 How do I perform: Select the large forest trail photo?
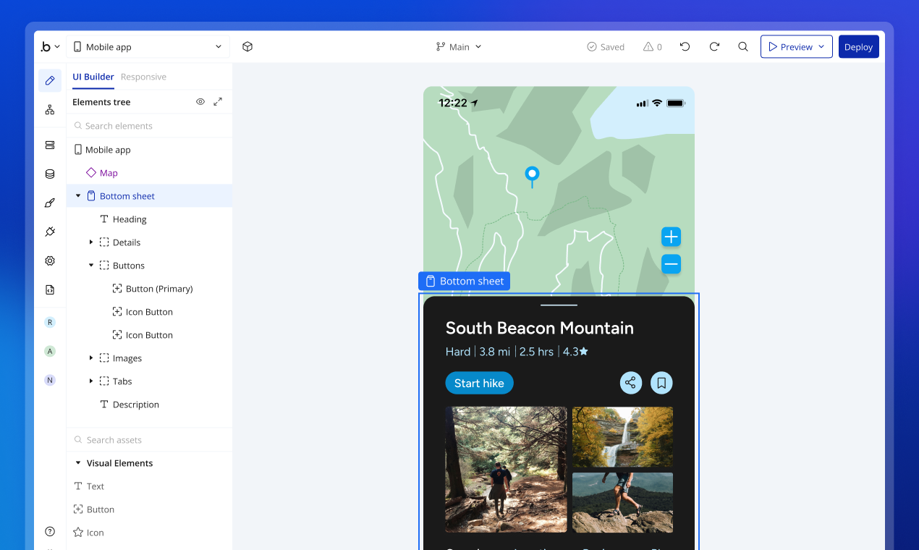click(506, 470)
